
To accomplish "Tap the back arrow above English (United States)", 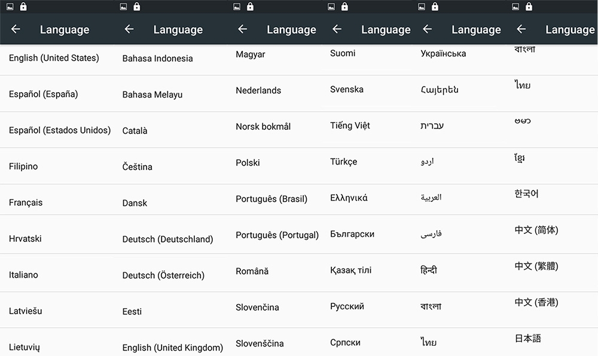I will click(x=16, y=29).
